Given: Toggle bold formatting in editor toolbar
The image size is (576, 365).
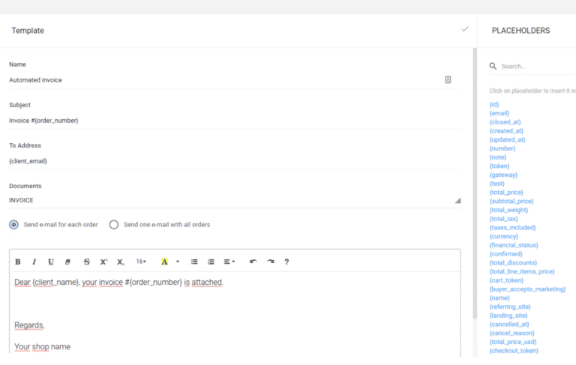Looking at the screenshot, I should [18, 262].
